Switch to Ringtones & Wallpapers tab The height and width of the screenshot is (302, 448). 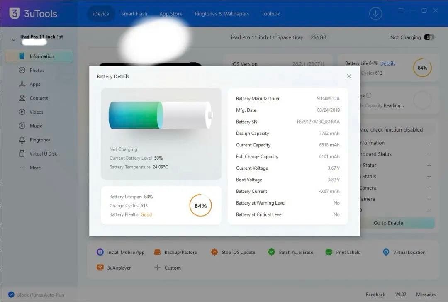[222, 14]
